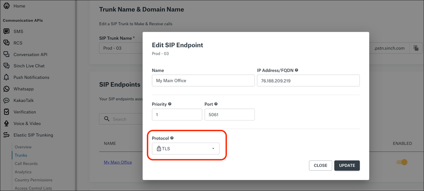Click the Push Notifications bell icon

[x=6, y=77]
